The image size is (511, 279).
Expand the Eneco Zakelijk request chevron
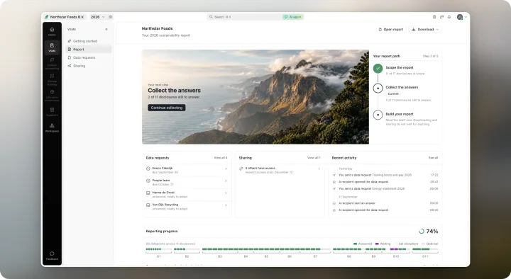[x=226, y=169]
